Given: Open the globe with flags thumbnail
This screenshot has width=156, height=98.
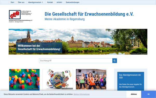Looking at the screenshot, I should tap(58, 79).
